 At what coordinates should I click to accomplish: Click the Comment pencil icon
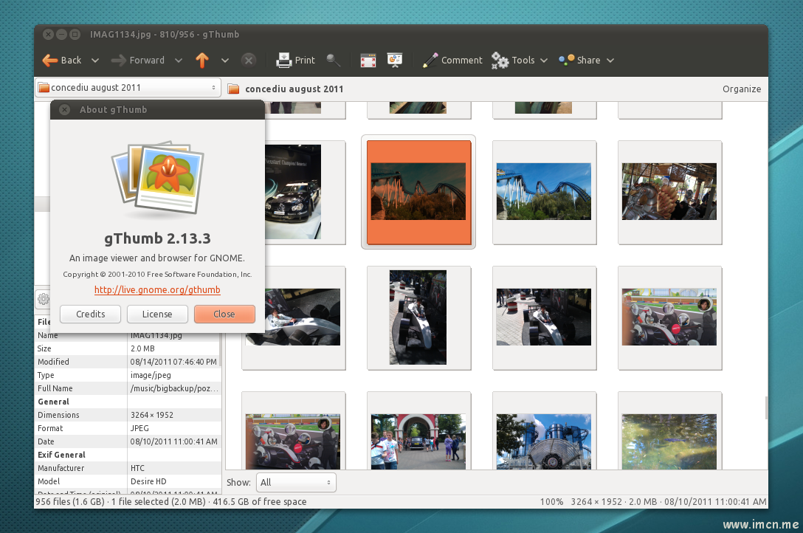pyautogui.click(x=430, y=61)
